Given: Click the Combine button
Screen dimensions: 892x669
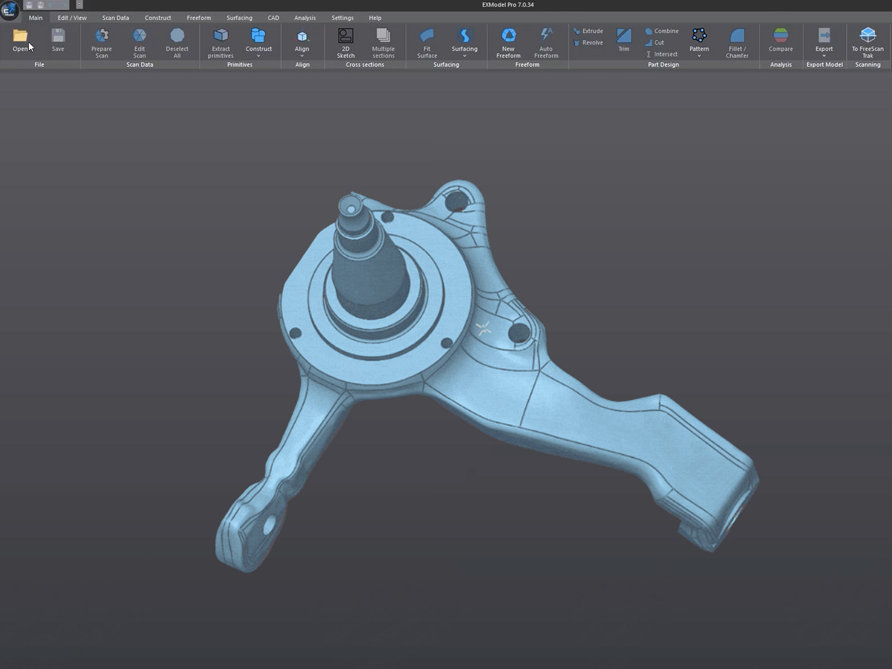Looking at the screenshot, I should pos(662,31).
